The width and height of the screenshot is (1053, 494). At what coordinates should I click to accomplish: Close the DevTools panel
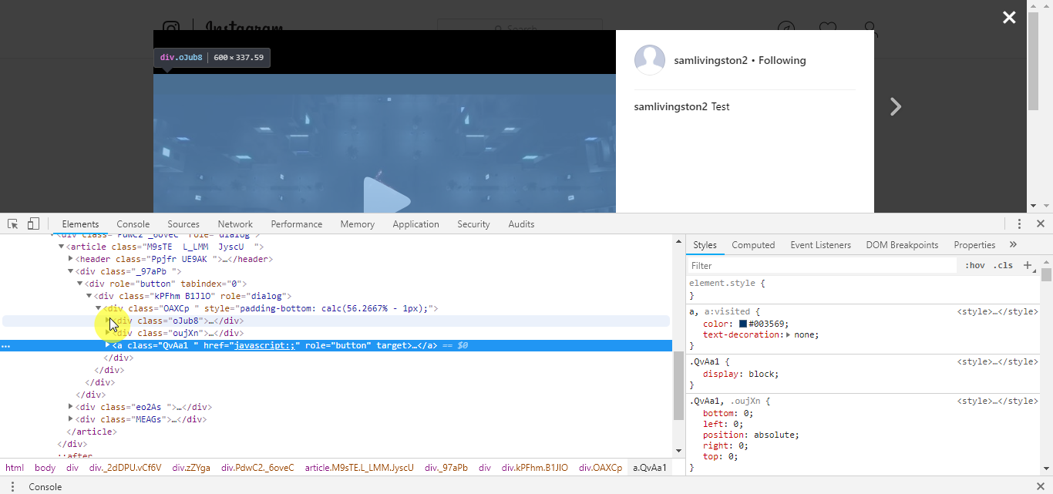click(x=1040, y=224)
